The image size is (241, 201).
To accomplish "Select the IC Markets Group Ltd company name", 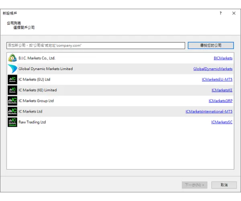I will coord(36,101).
